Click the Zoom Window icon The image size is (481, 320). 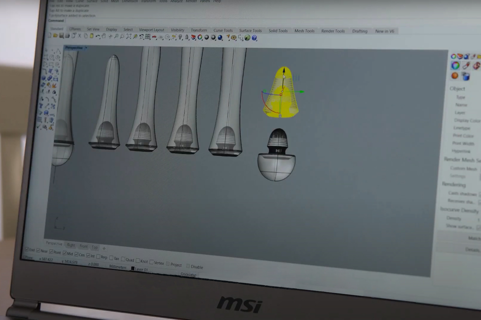[122, 36]
